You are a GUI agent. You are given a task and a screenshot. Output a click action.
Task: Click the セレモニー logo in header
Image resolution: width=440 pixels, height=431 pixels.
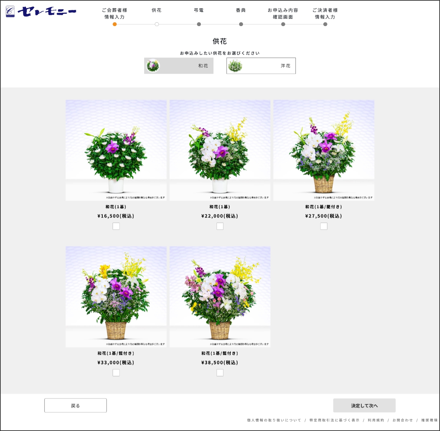pos(41,12)
